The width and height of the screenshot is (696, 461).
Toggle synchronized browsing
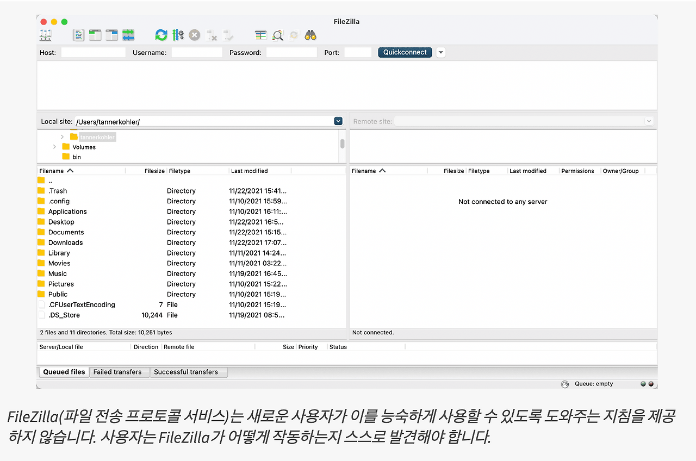pos(294,35)
